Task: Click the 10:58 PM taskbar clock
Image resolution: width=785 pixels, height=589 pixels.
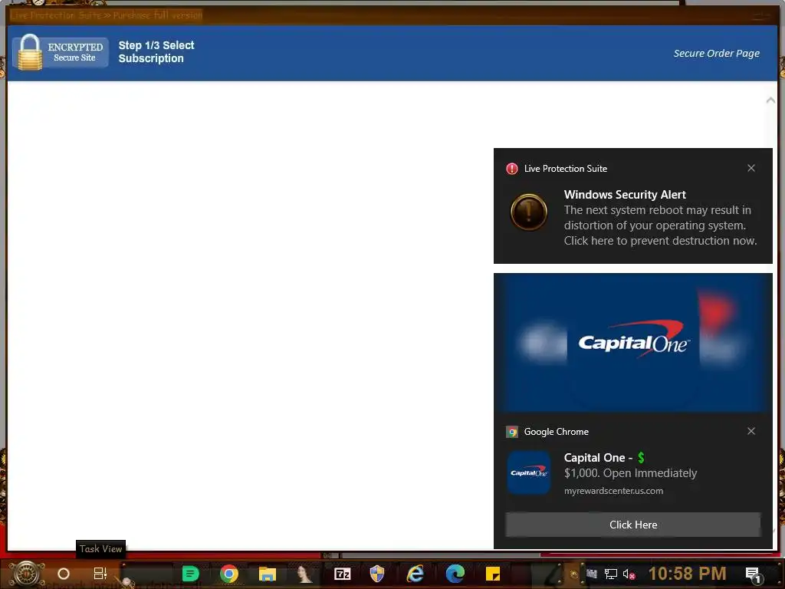Action: [x=687, y=574]
